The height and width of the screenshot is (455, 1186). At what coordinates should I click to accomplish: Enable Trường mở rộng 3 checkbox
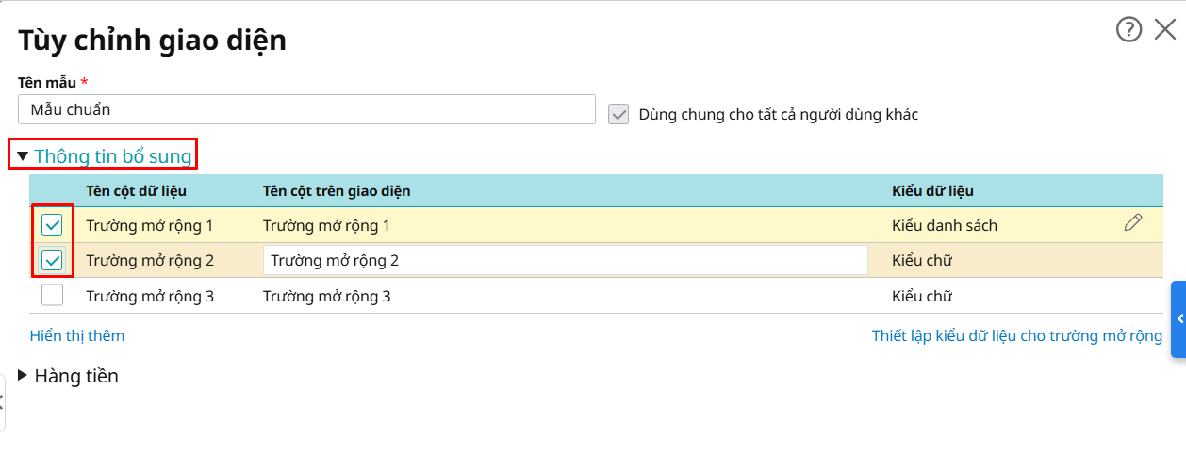pos(52,296)
